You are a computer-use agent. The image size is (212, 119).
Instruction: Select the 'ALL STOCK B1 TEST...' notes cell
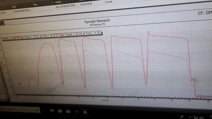[67, 6]
